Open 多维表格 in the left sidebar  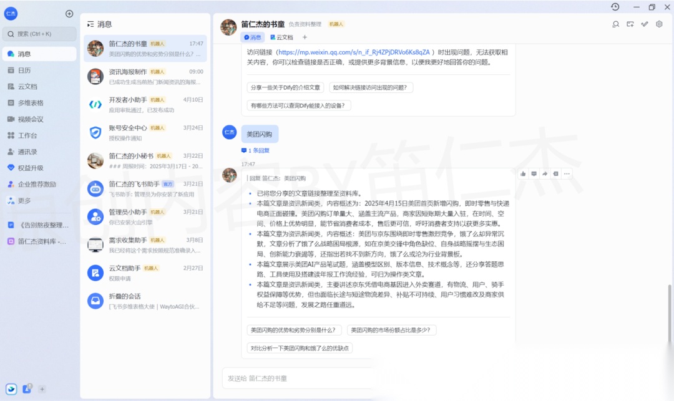[x=39, y=103]
